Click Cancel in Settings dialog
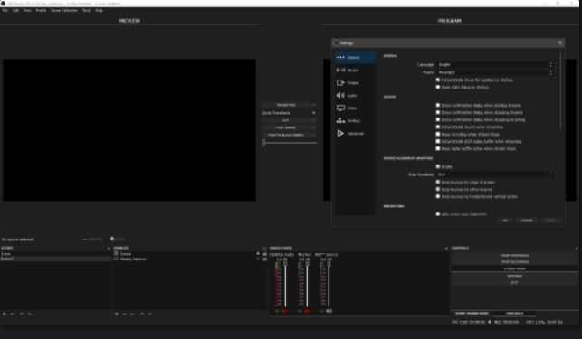 point(527,221)
